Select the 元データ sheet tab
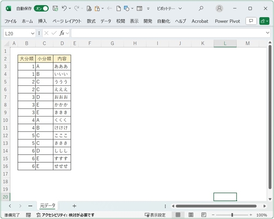 click(48, 206)
